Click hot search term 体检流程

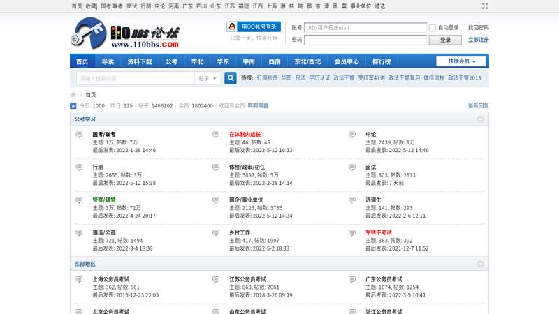pyautogui.click(x=434, y=78)
